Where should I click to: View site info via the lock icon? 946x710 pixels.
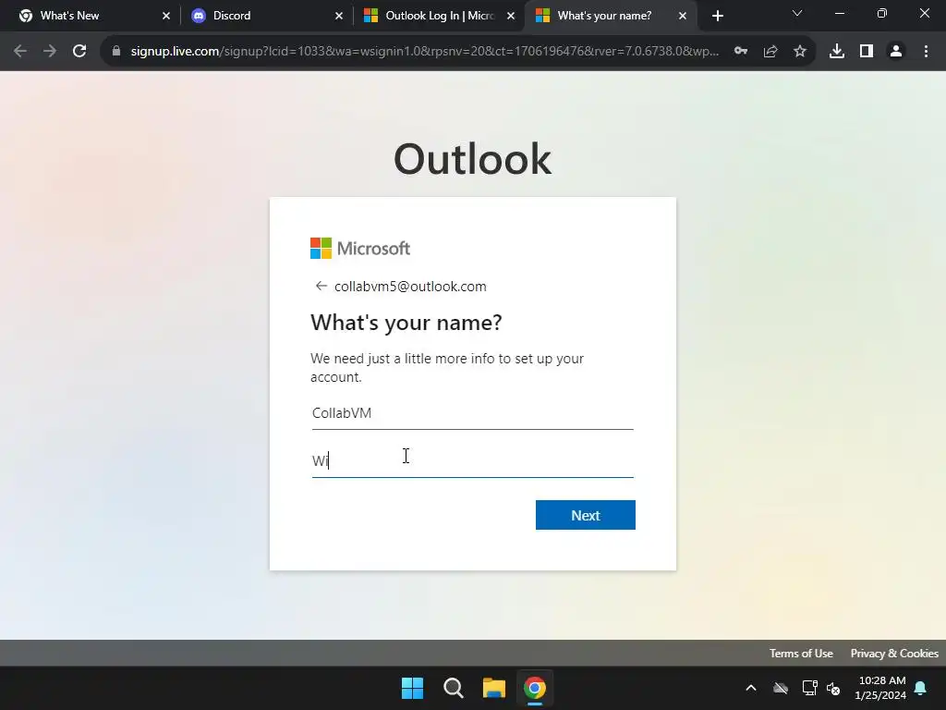click(x=115, y=52)
